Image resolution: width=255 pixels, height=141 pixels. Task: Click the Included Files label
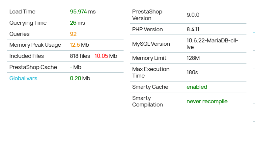click(26, 56)
